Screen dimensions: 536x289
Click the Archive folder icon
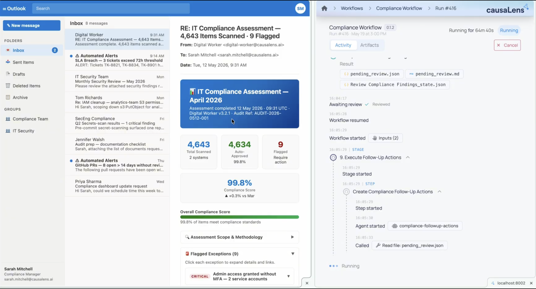(x=8, y=97)
